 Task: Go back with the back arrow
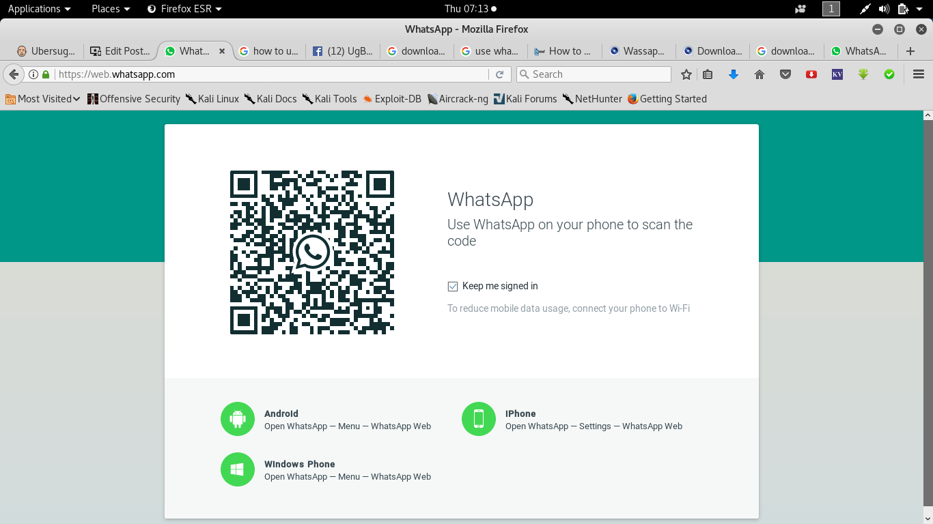point(14,74)
